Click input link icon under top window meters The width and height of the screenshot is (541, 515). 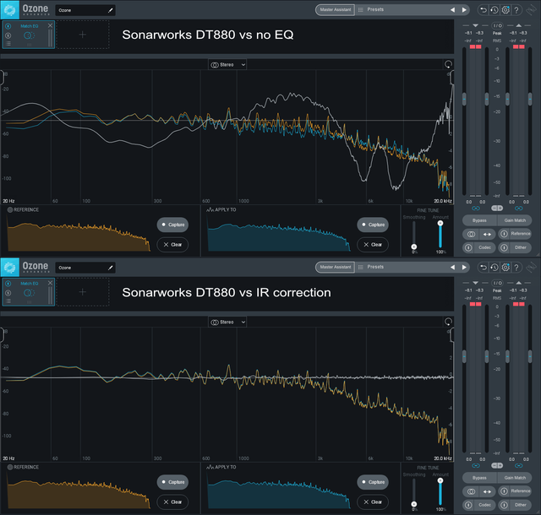[x=476, y=209]
